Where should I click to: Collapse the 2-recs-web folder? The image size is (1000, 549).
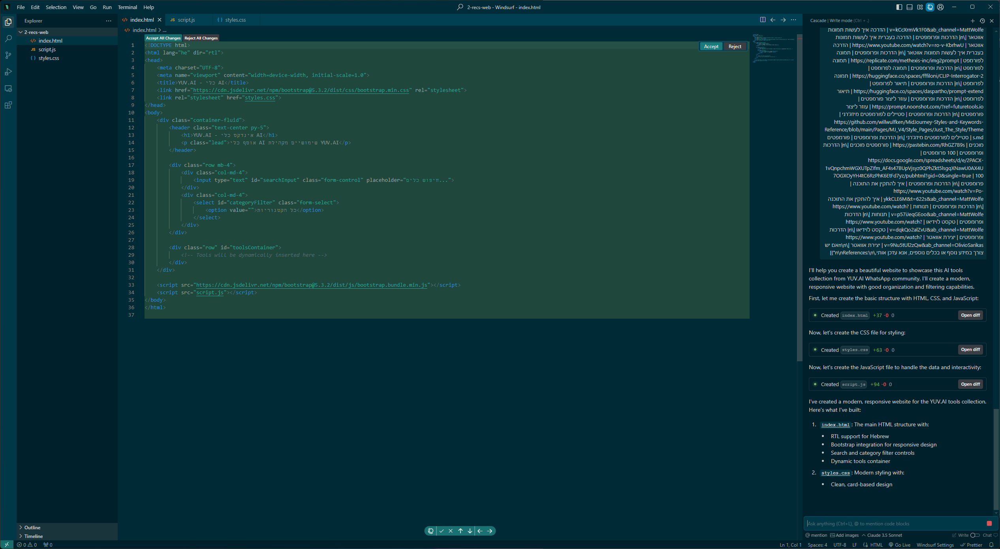(x=36, y=32)
